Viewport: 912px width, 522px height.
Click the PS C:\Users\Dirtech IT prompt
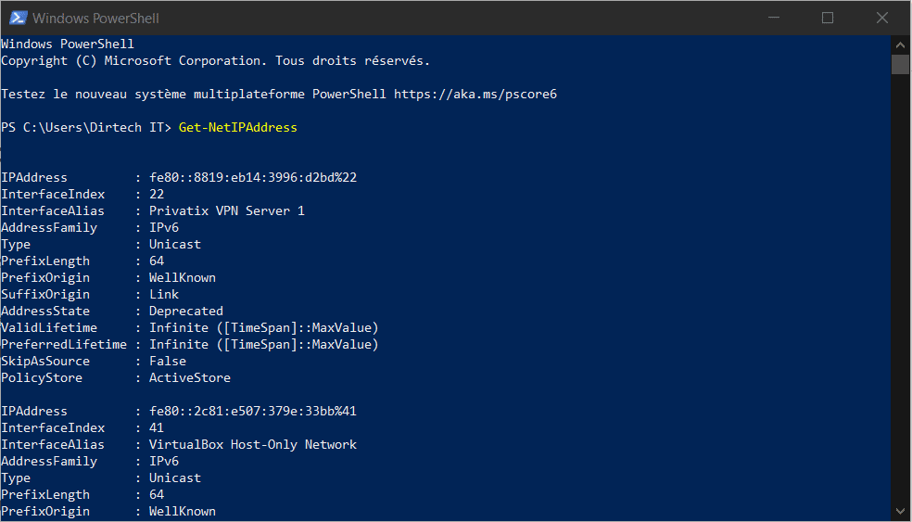[x=86, y=127]
